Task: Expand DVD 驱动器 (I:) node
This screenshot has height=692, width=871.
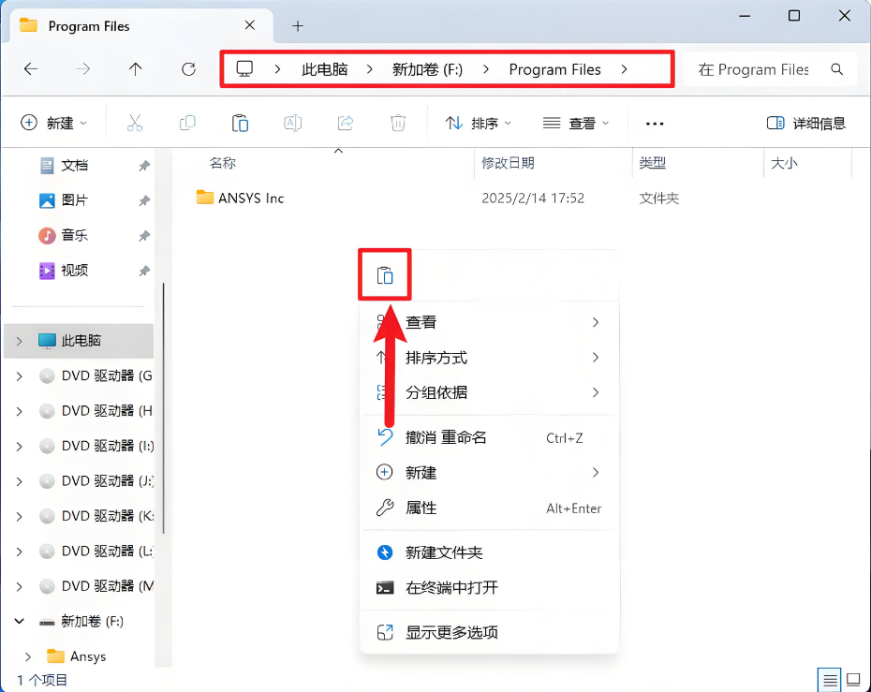Action: click(19, 446)
